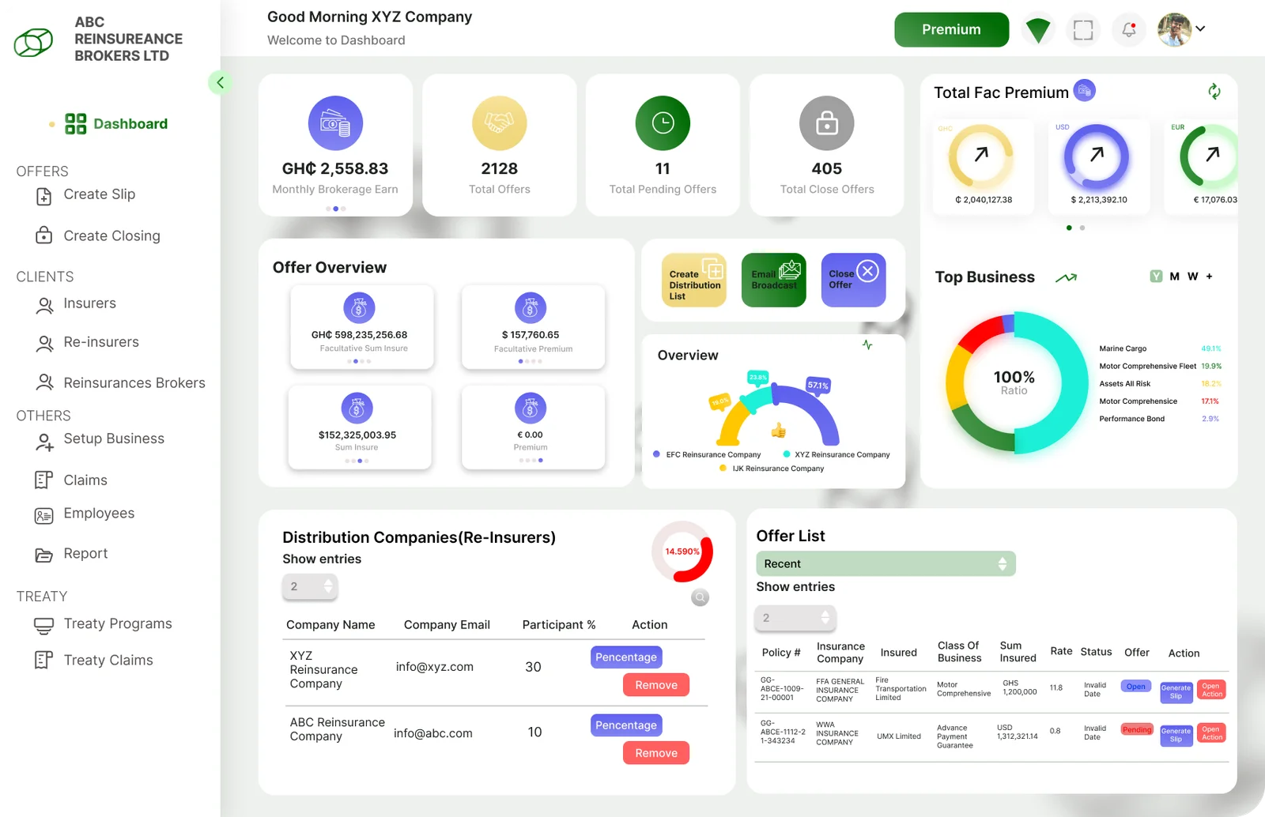Click Generate Slip for WWA Insurance Company

click(1176, 735)
